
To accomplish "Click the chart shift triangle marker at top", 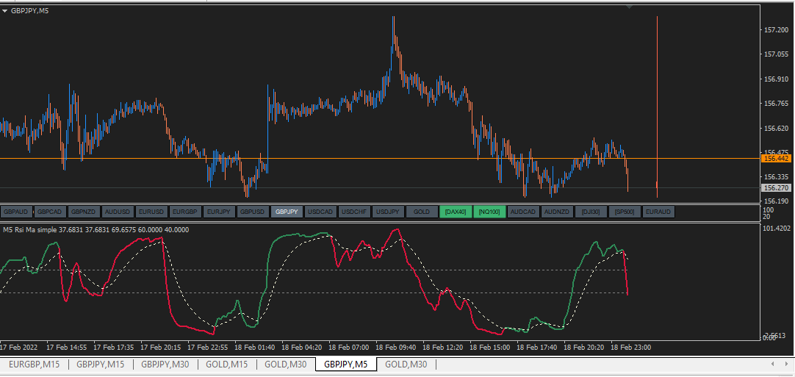I will (629, 7).
